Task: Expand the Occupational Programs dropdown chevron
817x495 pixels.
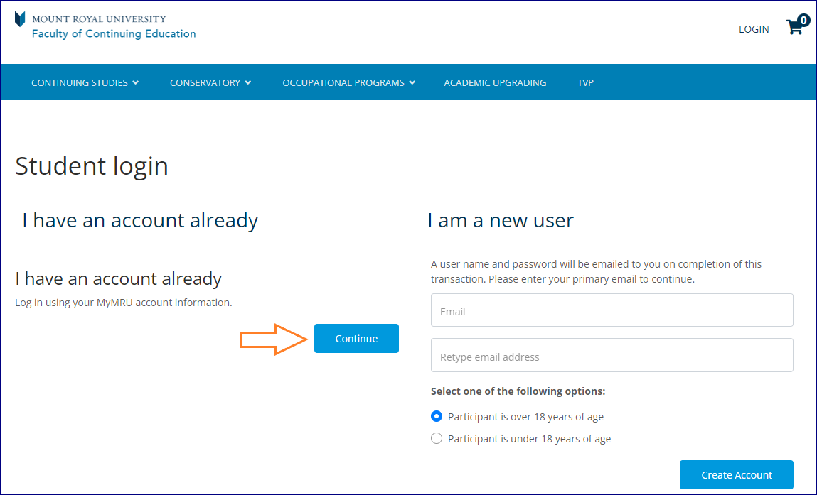Action: pos(412,82)
